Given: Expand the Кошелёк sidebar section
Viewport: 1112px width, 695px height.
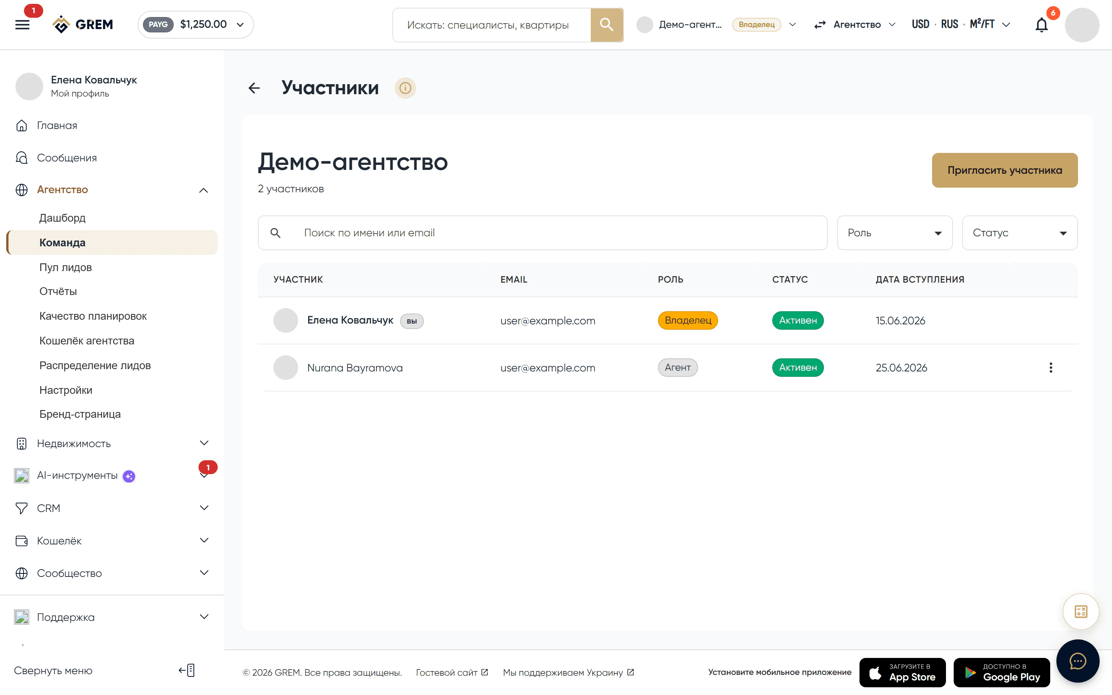Looking at the screenshot, I should pyautogui.click(x=204, y=541).
